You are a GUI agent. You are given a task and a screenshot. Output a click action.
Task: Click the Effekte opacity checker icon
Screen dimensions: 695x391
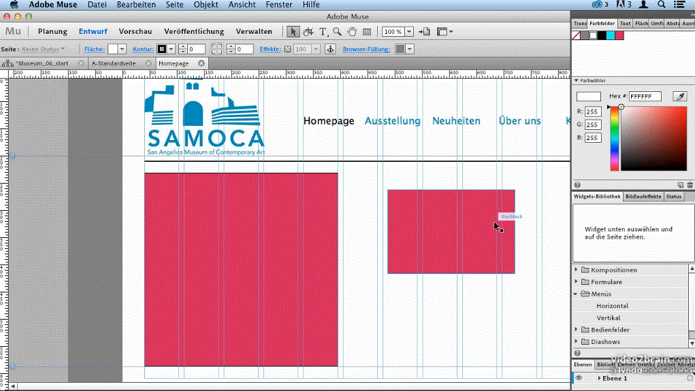288,49
